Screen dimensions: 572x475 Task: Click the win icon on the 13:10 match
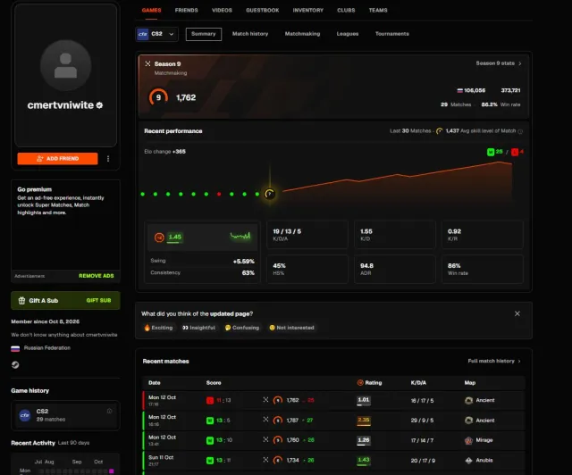pos(210,440)
